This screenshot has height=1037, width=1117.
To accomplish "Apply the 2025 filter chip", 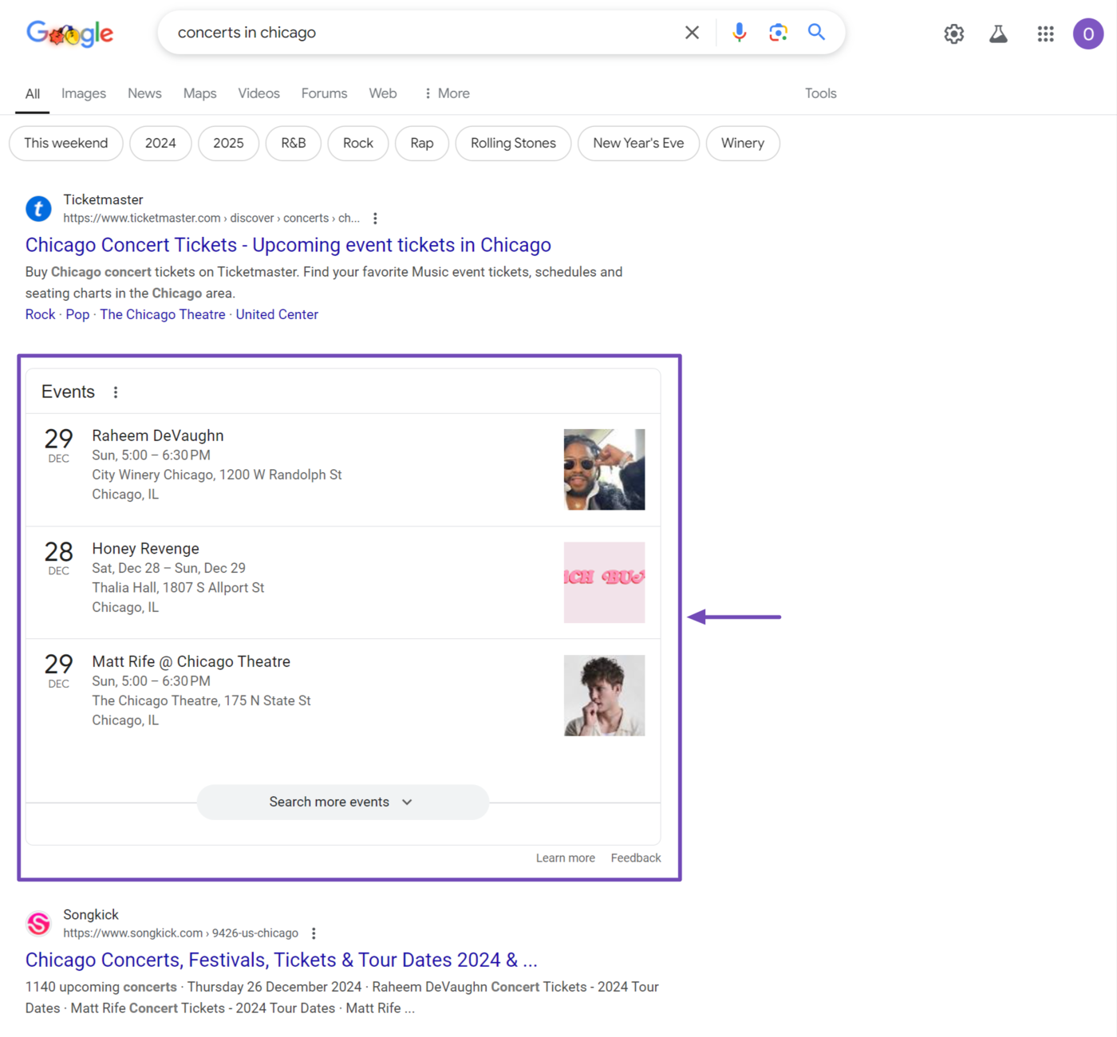I will click(228, 144).
